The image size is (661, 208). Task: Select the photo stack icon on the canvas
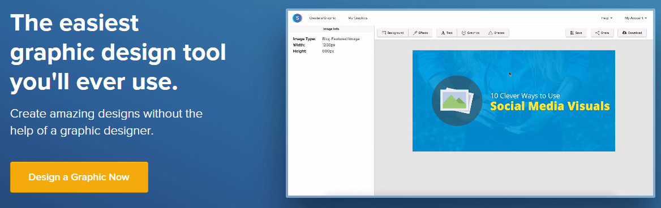457,100
